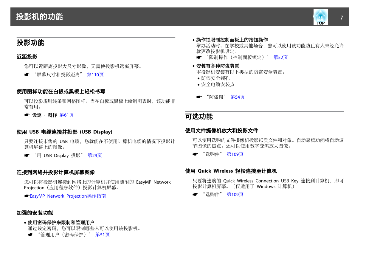Click heading 连接到网络并投影计算机屏幕图像
The height and width of the screenshot is (259, 366).
(56, 172)
